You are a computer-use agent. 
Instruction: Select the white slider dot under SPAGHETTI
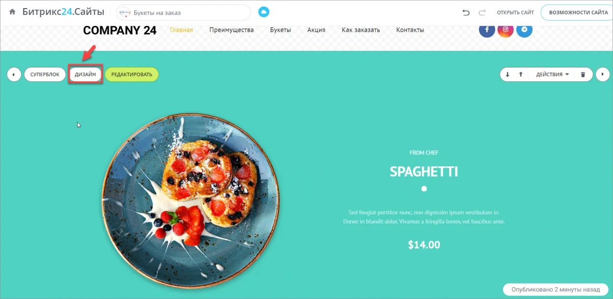pos(424,189)
